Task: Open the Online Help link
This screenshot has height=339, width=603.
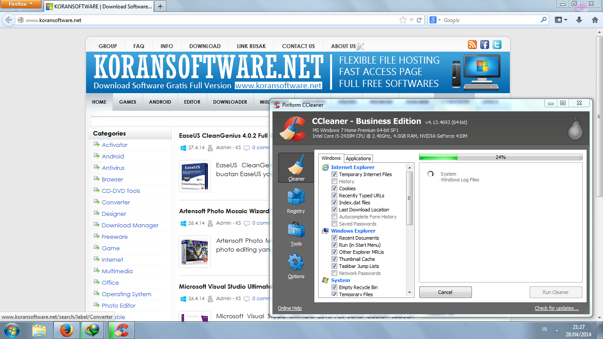Action: coord(290,308)
